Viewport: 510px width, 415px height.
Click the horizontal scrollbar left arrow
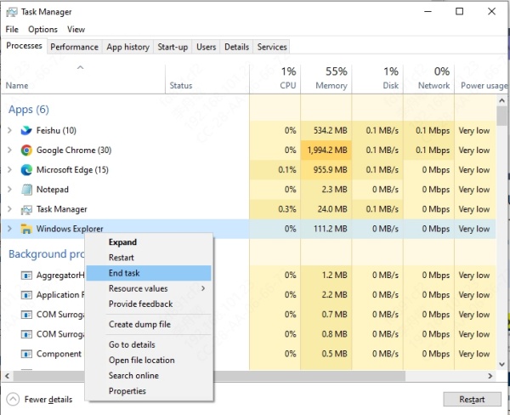(7, 376)
